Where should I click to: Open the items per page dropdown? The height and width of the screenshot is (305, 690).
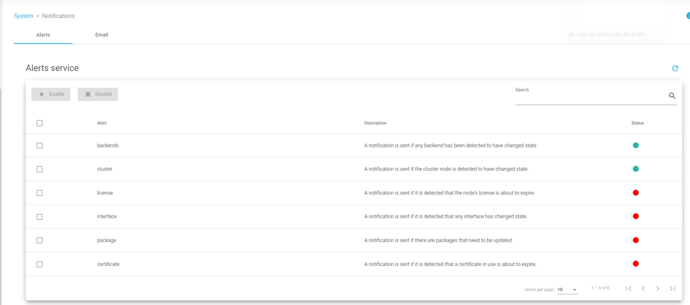(567, 290)
